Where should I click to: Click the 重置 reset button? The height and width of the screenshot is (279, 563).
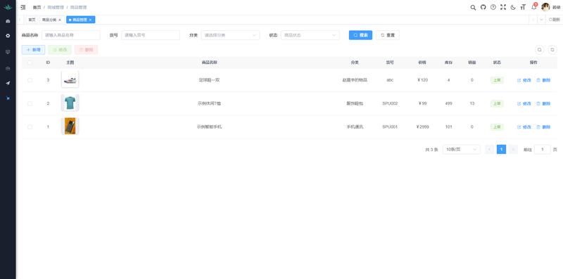(388, 35)
